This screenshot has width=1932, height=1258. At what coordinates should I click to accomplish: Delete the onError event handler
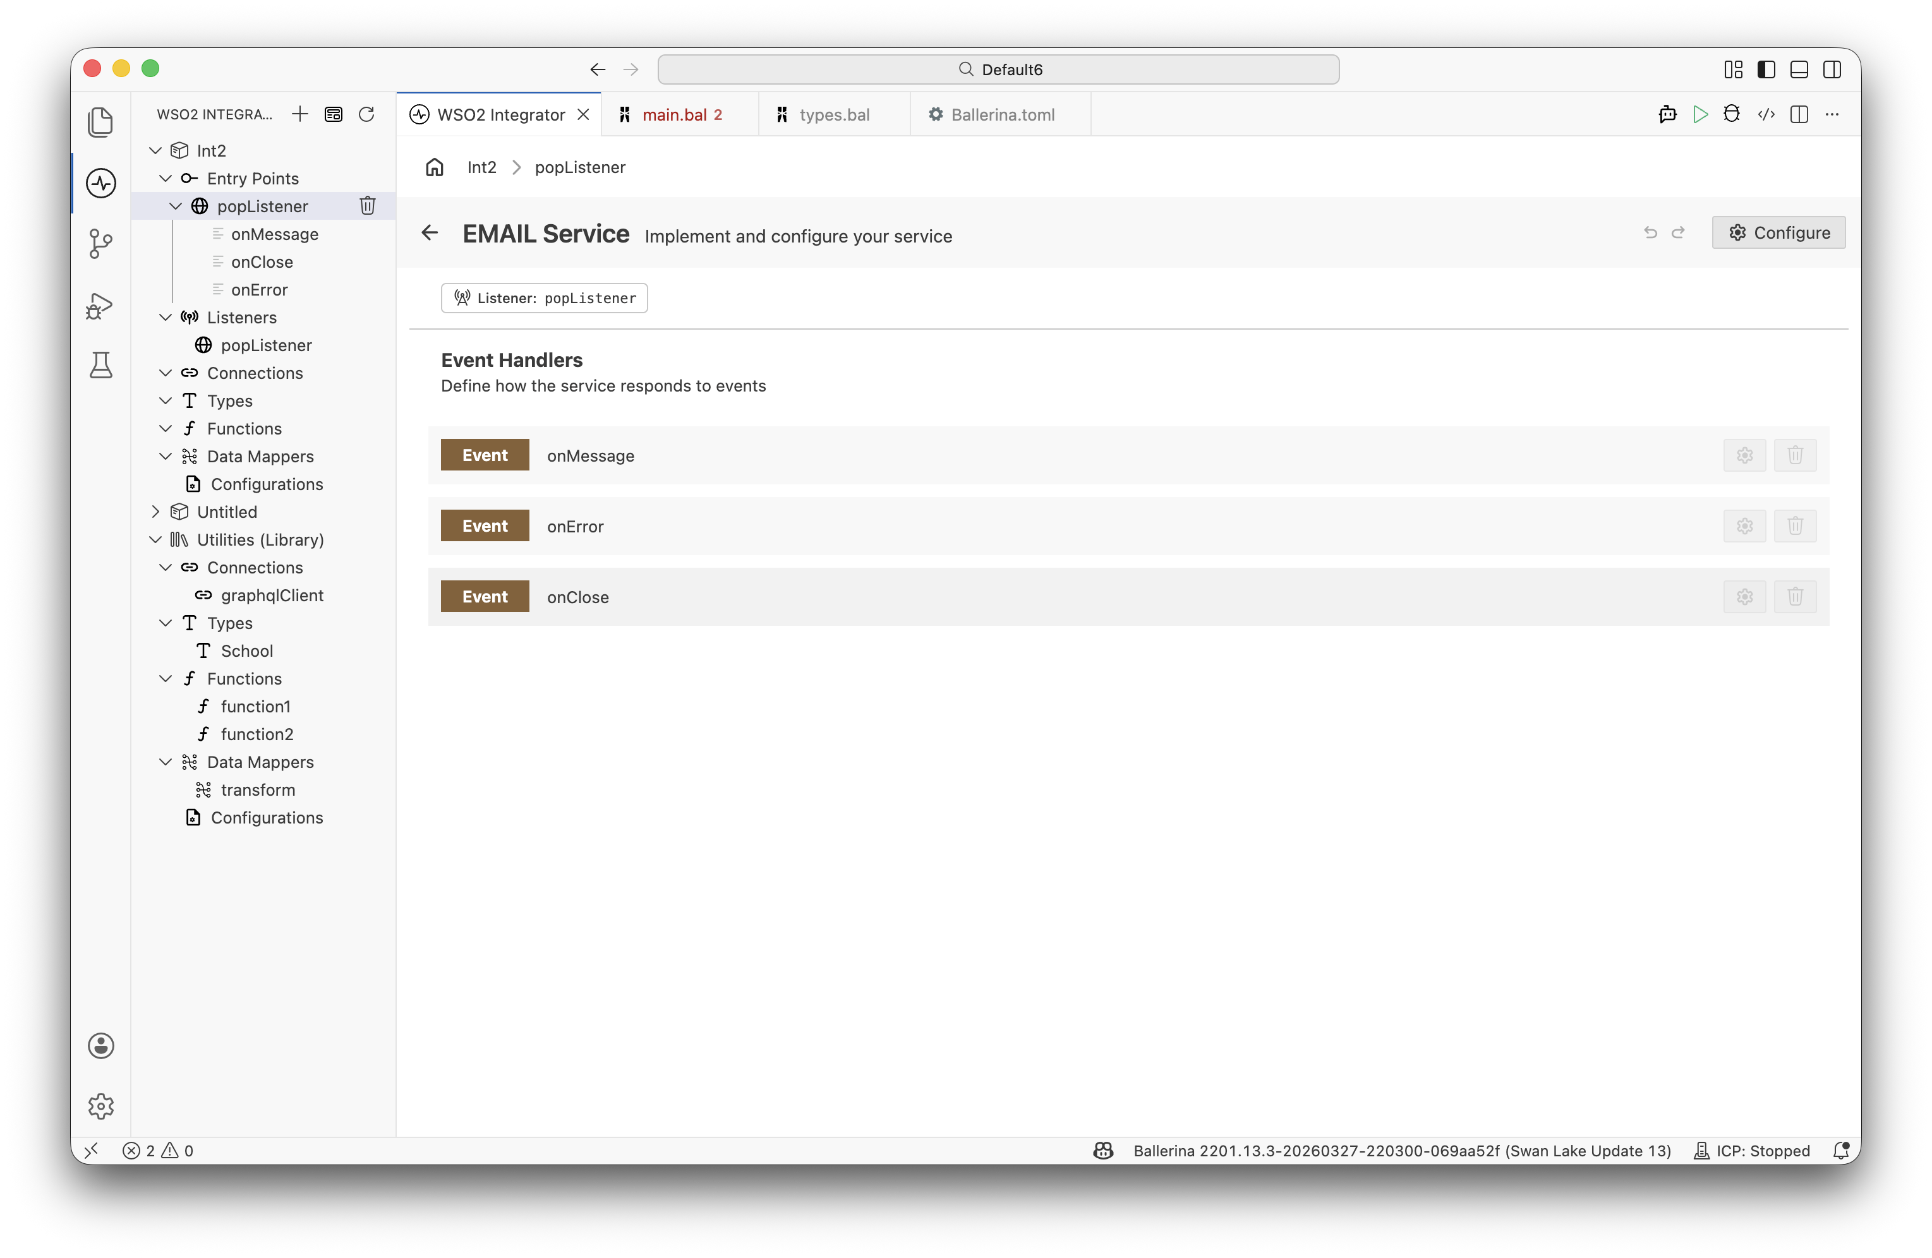pyautogui.click(x=1795, y=526)
